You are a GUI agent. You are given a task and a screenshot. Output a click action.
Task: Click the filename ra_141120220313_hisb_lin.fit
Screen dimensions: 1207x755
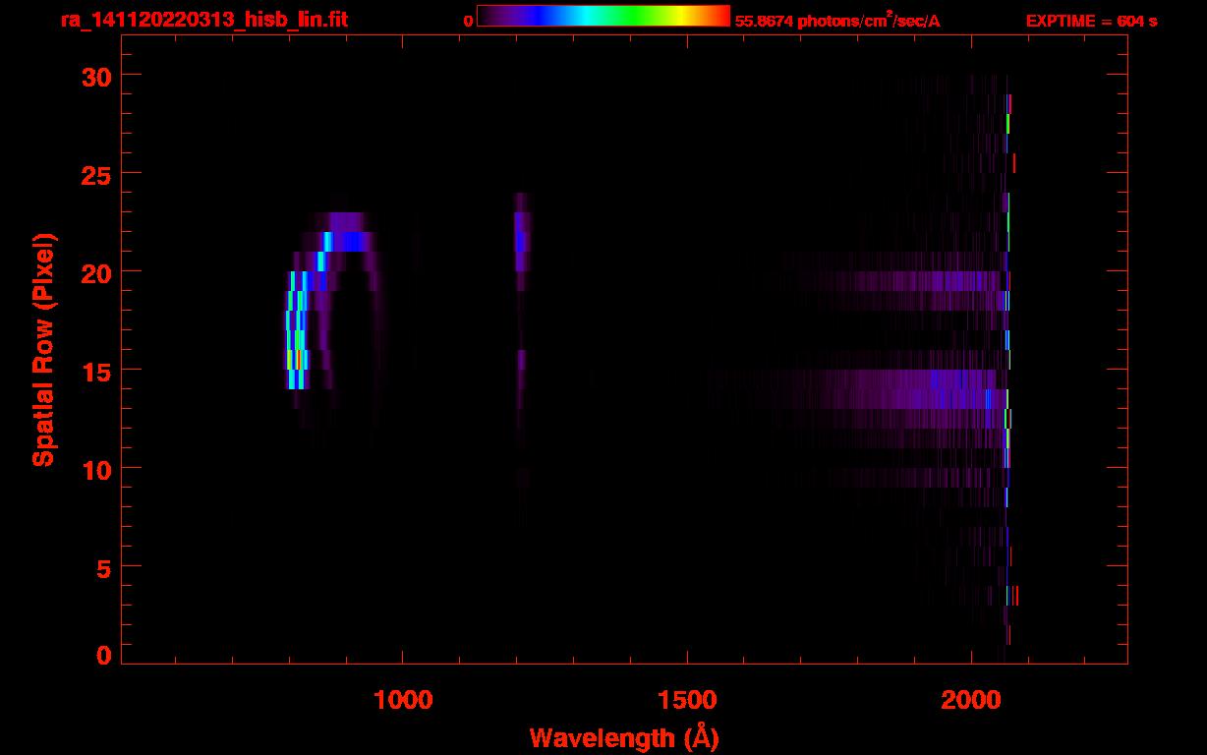(203, 20)
